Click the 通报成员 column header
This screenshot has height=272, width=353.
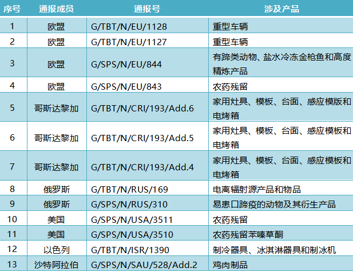pos(56,9)
